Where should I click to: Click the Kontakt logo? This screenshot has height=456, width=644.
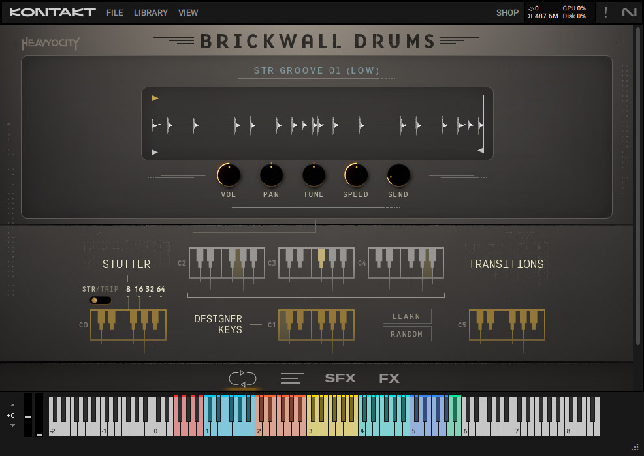click(x=52, y=12)
